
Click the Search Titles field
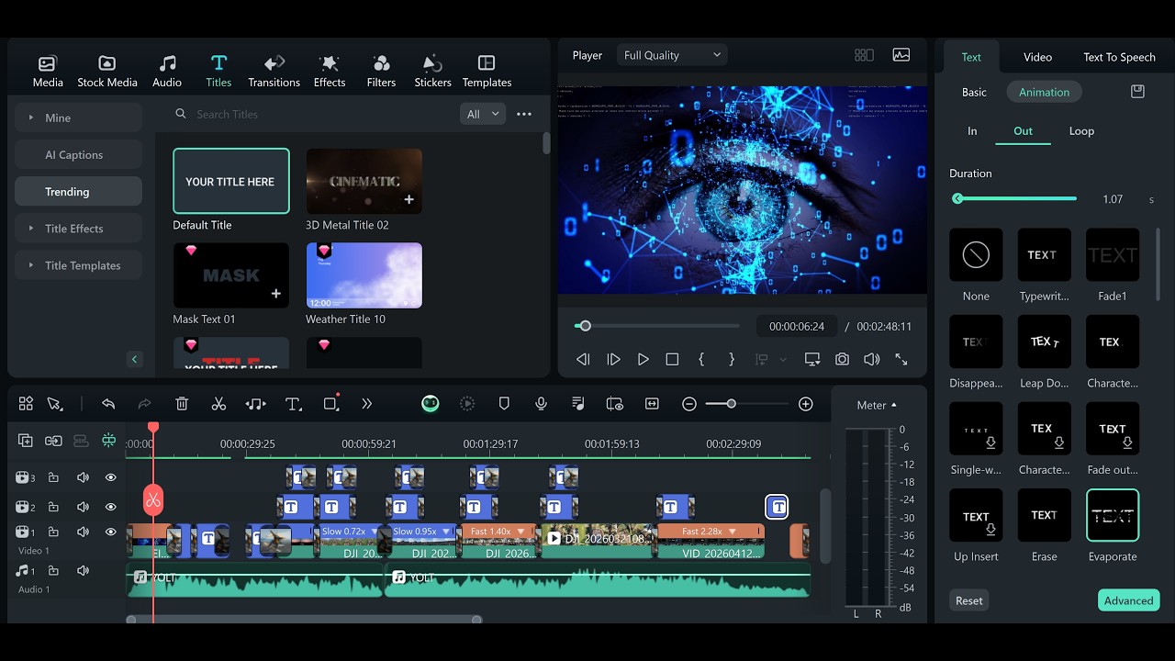tap(312, 114)
